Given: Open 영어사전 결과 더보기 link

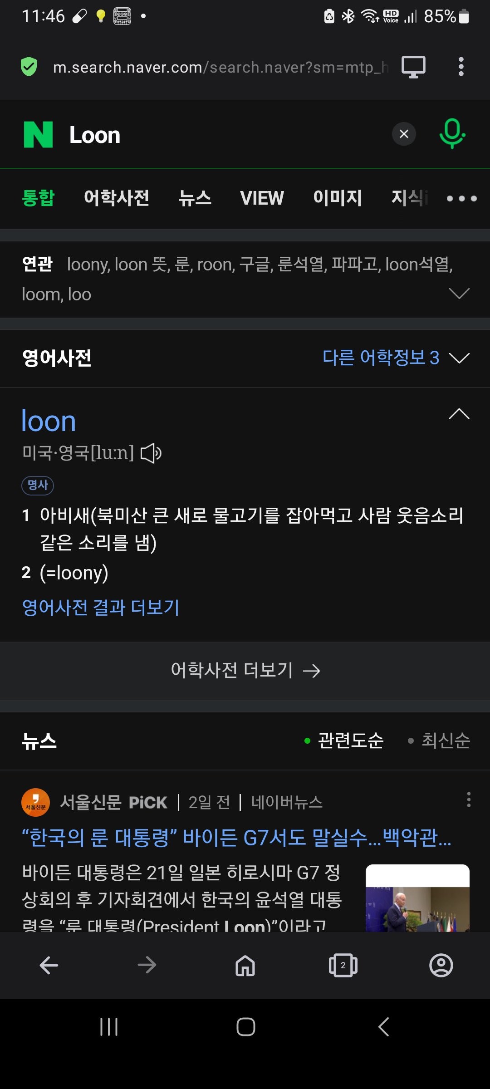Looking at the screenshot, I should click(x=101, y=608).
